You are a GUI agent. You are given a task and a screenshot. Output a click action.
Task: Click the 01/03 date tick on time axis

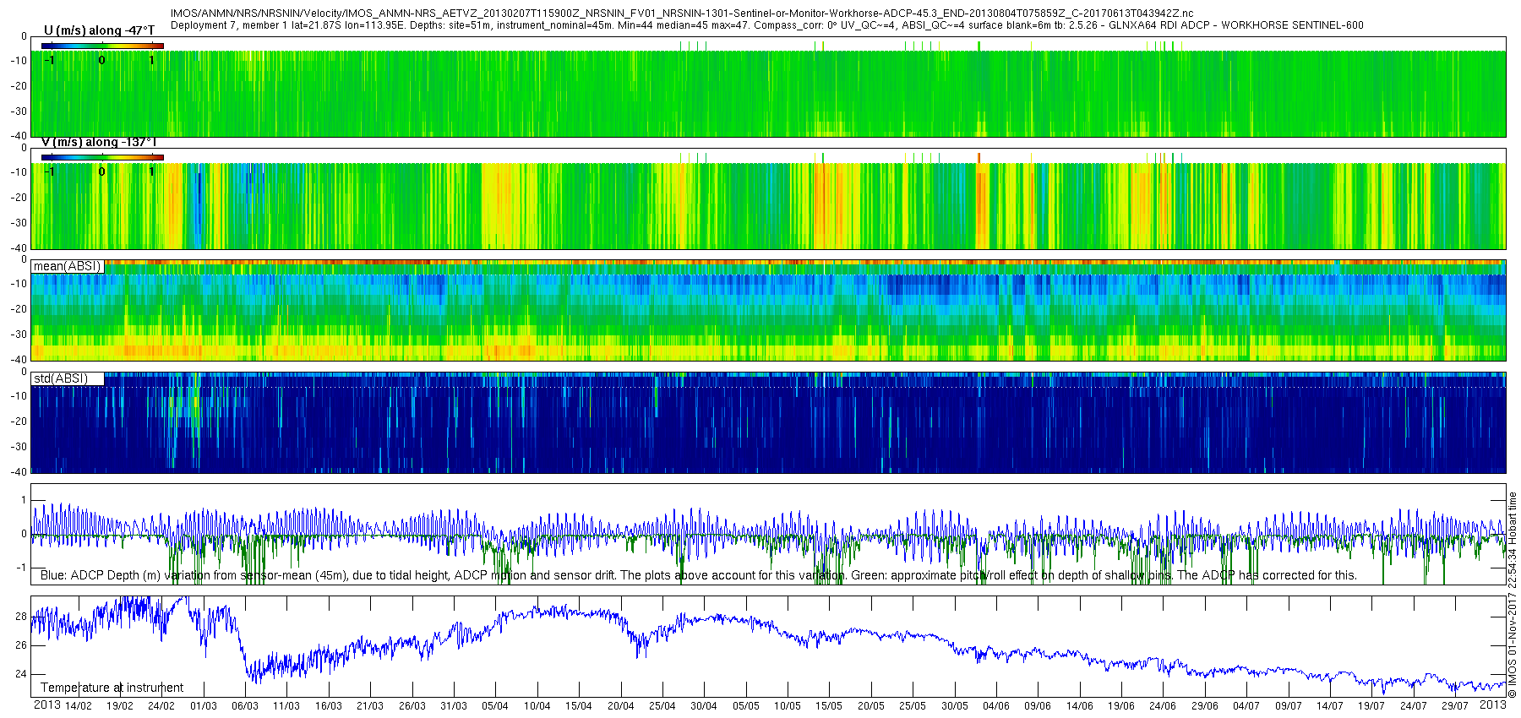[203, 706]
